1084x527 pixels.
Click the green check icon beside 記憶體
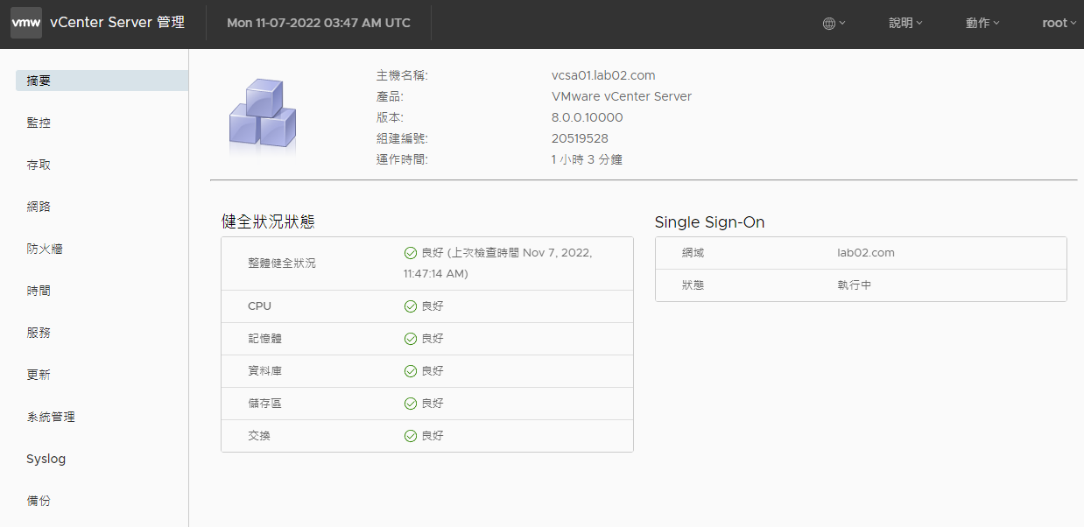410,339
